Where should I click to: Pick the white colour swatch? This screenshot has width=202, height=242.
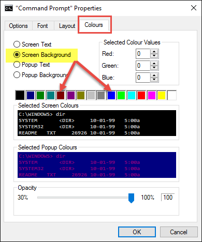coord(172,95)
